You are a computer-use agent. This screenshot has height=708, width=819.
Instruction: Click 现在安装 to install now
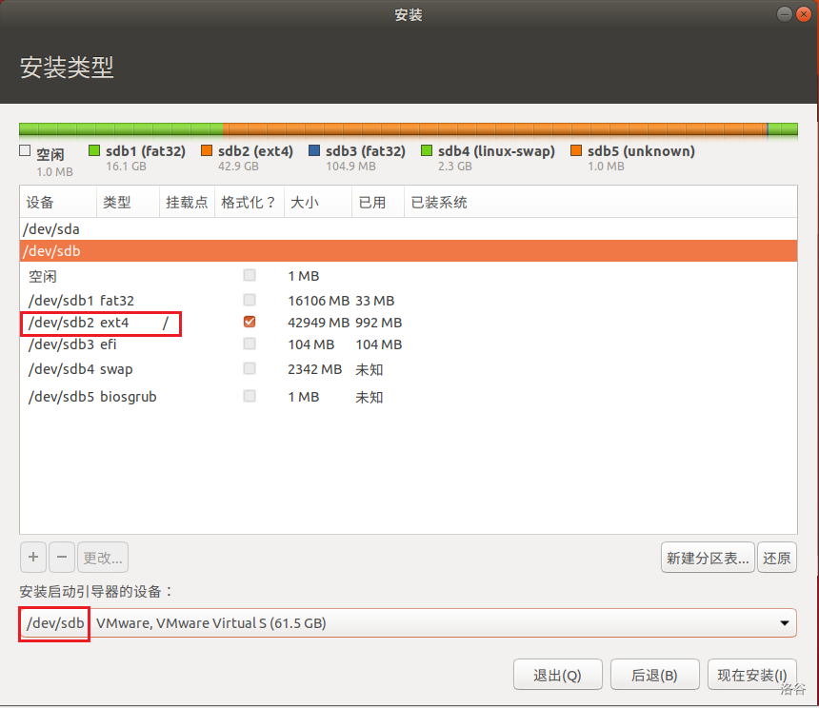(x=751, y=675)
